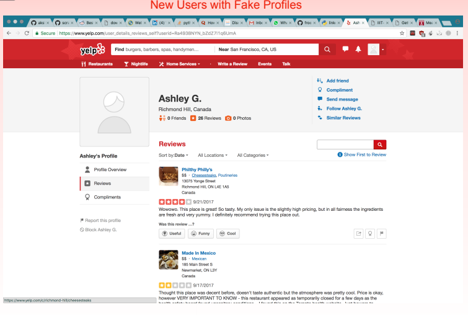
Task: Click the Compliment medal icon in actions list
Action: point(320,89)
